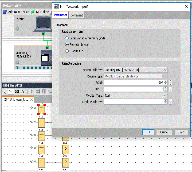Click the Cancel button
192x172 pixels.
coord(164,132)
